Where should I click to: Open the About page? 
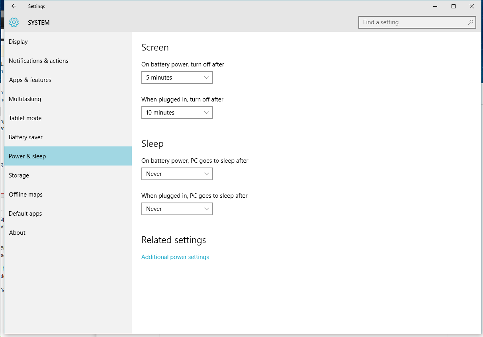[17, 232]
